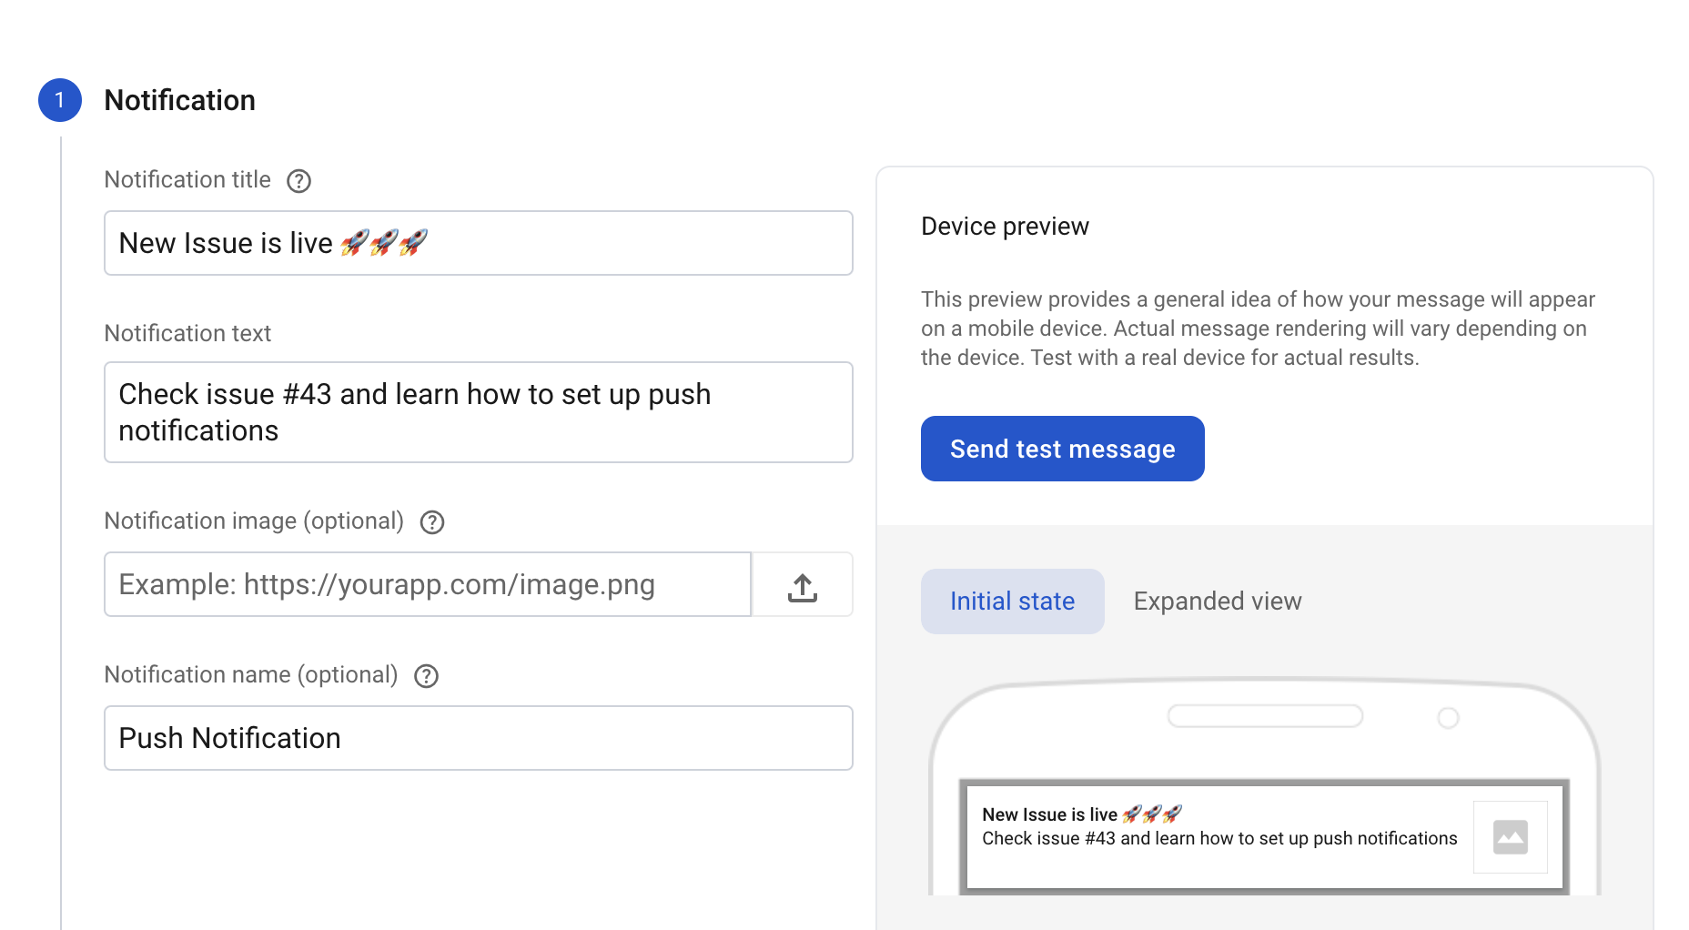1689x930 pixels.
Task: Click the 'Notification image (optional)' label
Action: pyautogui.click(x=254, y=521)
